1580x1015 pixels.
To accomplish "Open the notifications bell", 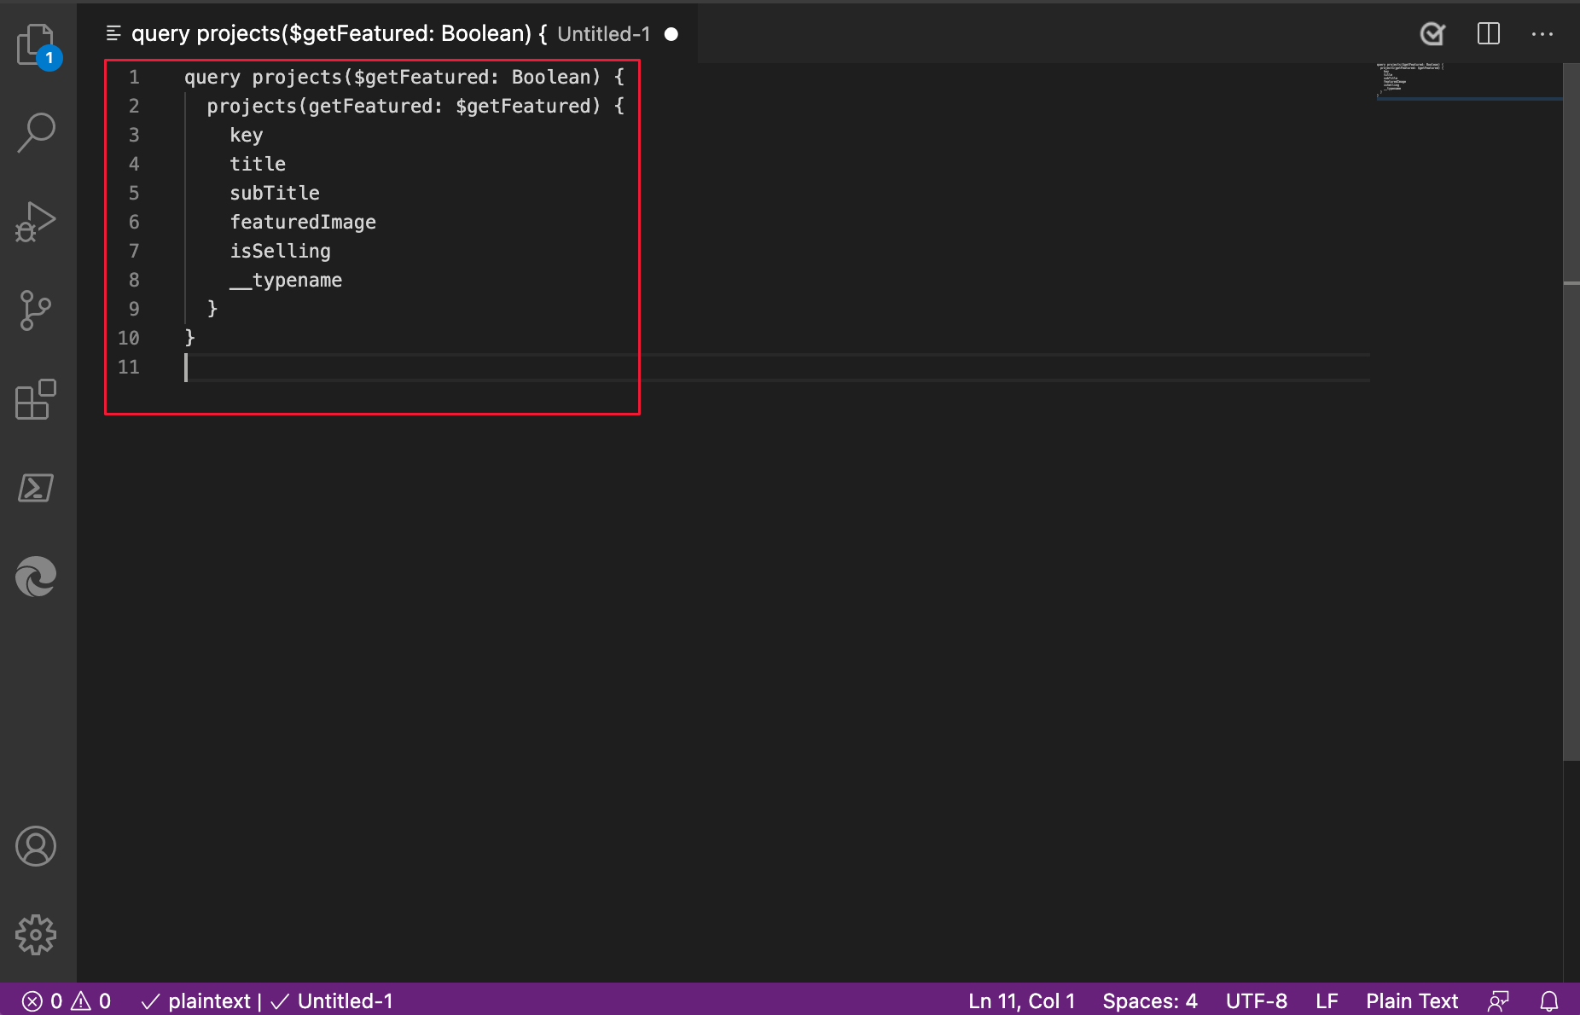I will coord(1551,1000).
